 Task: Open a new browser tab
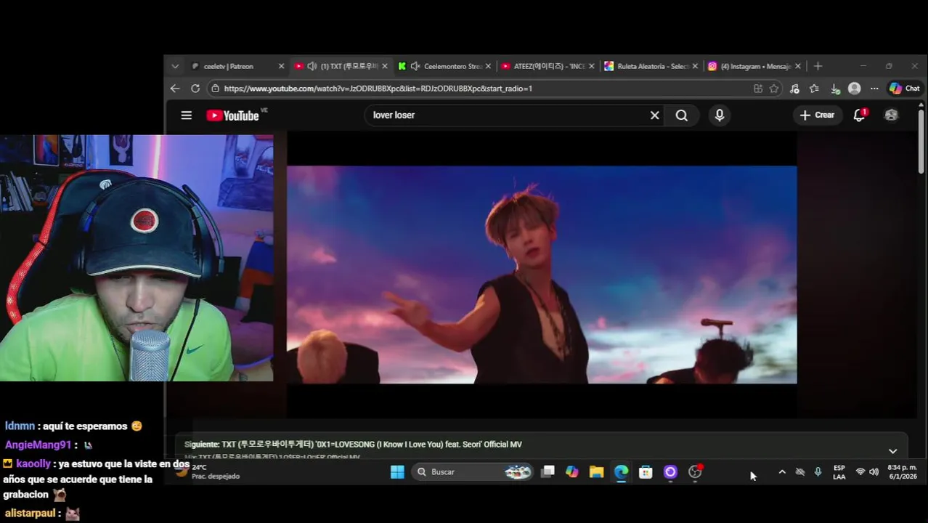point(818,66)
